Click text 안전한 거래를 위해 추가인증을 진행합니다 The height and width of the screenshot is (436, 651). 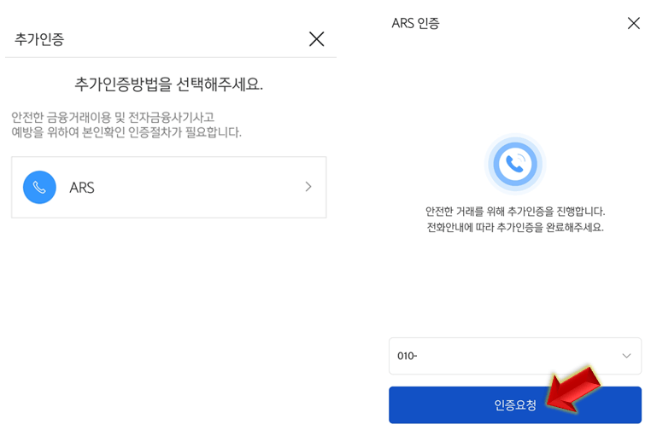pyautogui.click(x=515, y=212)
